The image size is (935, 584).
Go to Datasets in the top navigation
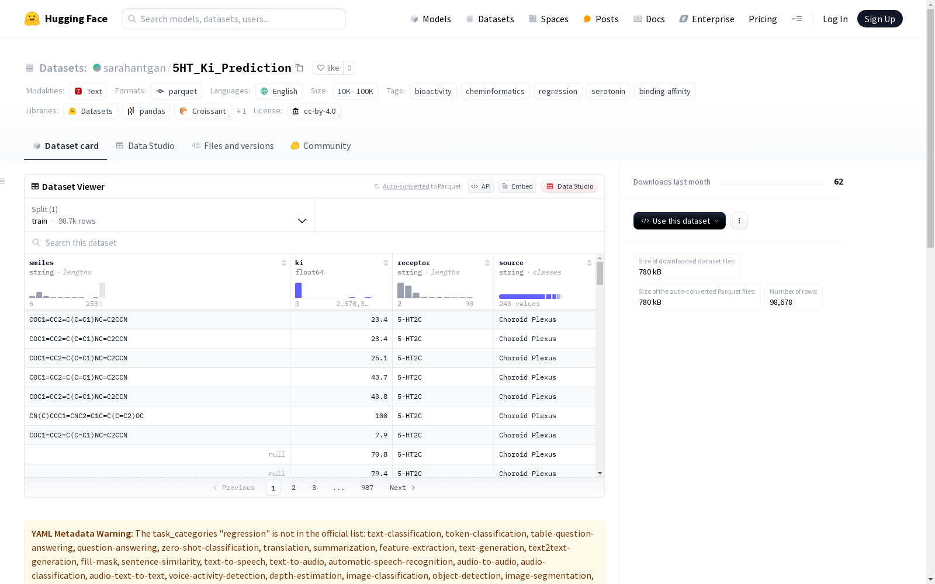(490, 19)
